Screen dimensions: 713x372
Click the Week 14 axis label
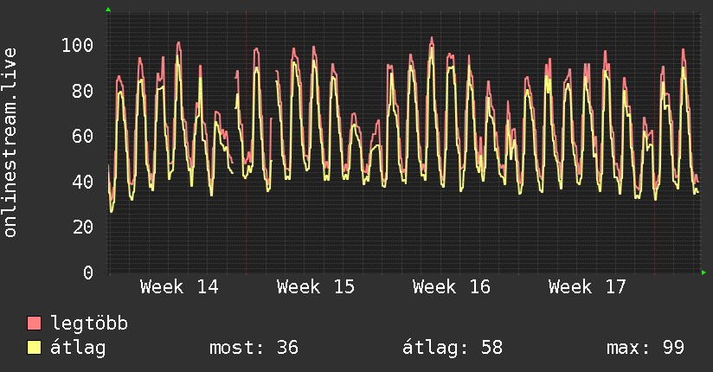(179, 287)
